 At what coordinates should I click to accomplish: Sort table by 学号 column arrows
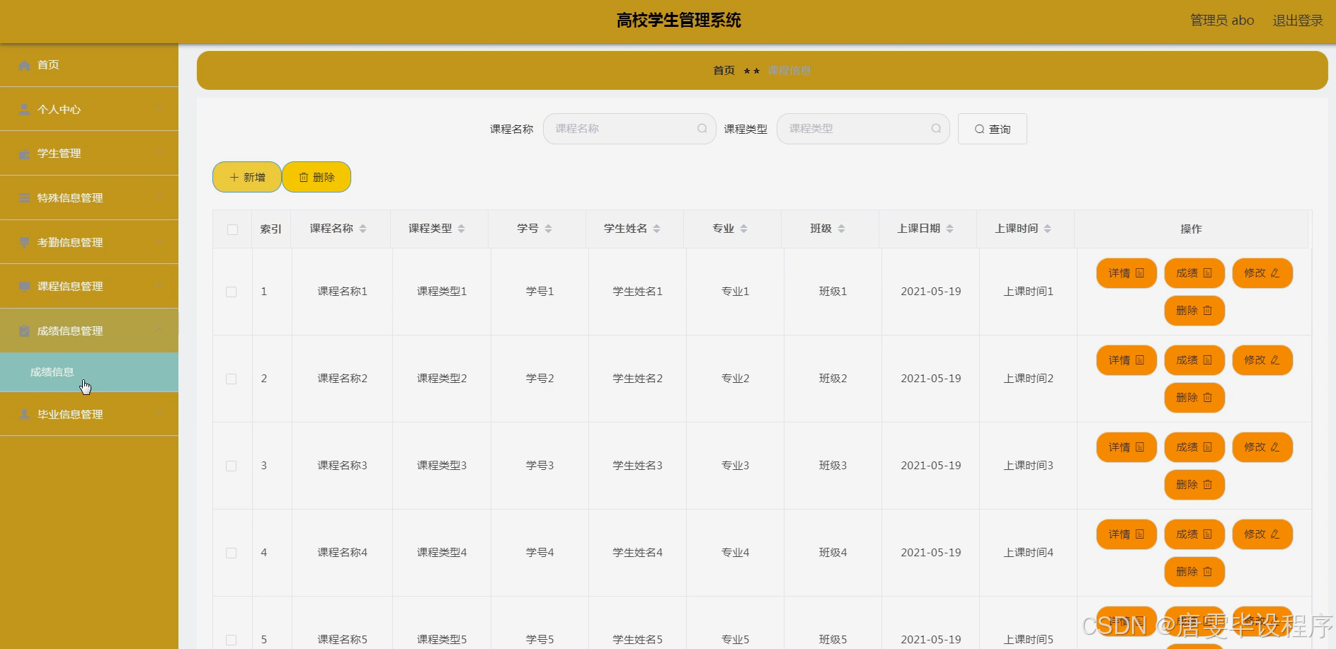[549, 229]
